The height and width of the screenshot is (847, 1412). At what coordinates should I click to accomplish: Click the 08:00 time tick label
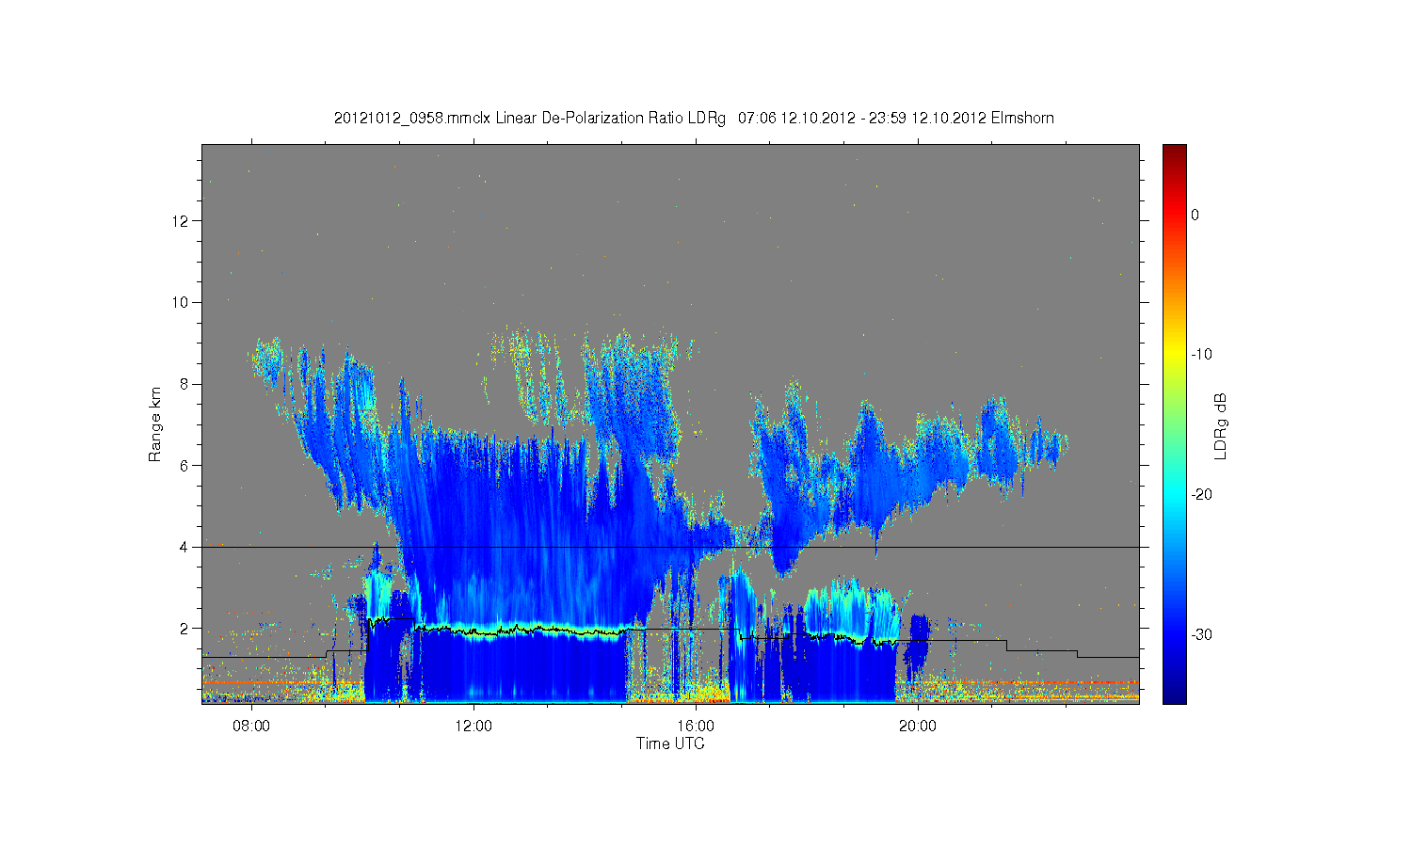click(x=251, y=726)
